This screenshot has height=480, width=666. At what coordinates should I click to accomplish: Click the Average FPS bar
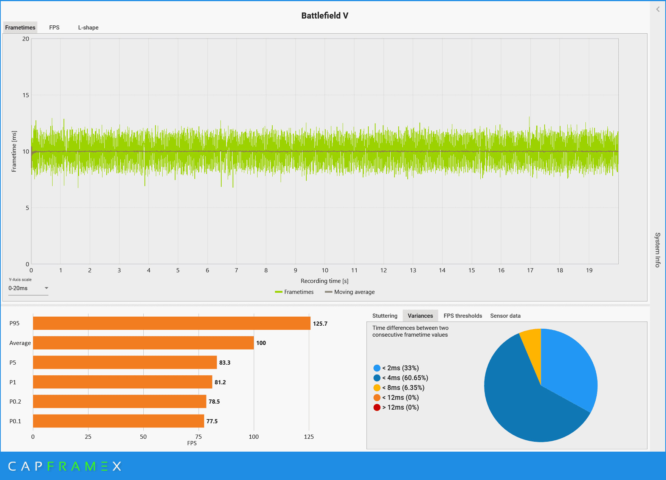143,343
